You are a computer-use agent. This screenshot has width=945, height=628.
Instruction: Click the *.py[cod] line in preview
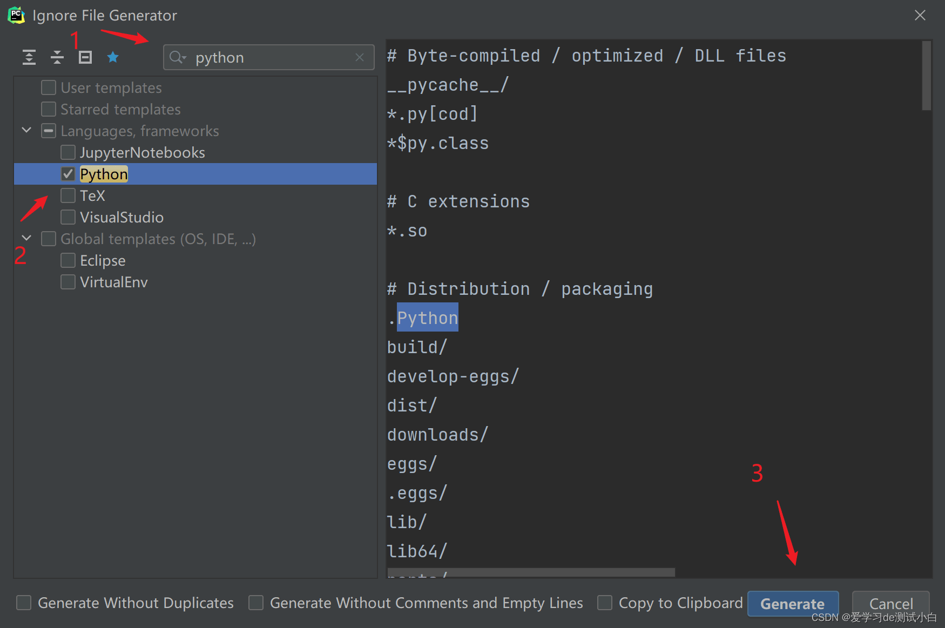[433, 114]
